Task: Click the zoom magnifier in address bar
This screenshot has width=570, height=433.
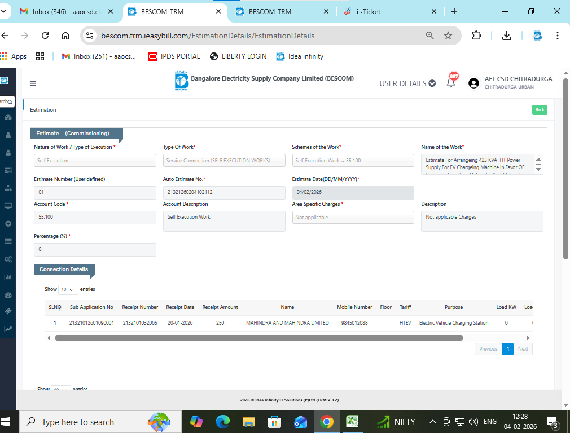Action: [x=429, y=36]
